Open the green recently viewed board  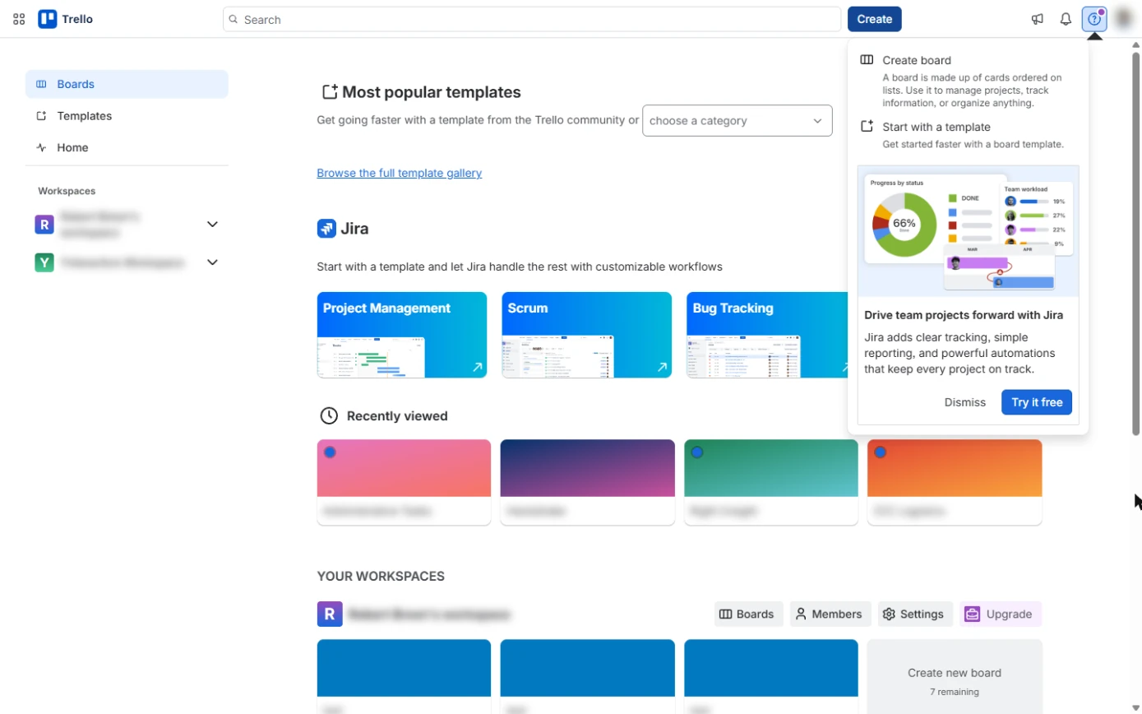click(x=771, y=482)
